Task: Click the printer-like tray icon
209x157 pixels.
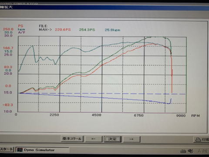Action: click(183, 151)
